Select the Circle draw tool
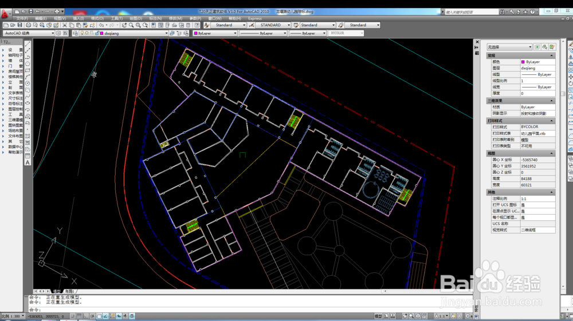 pyautogui.click(x=28, y=83)
